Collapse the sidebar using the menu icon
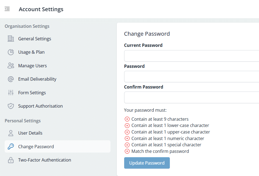This screenshot has height=176, width=259. pos(7,9)
